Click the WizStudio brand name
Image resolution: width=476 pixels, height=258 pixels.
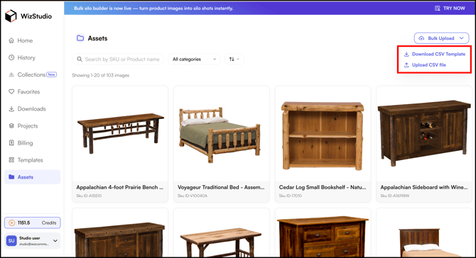click(36, 16)
